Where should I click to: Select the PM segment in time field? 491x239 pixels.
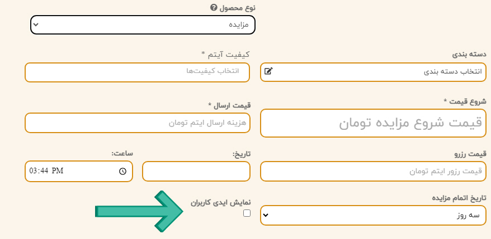pyautogui.click(x=58, y=170)
